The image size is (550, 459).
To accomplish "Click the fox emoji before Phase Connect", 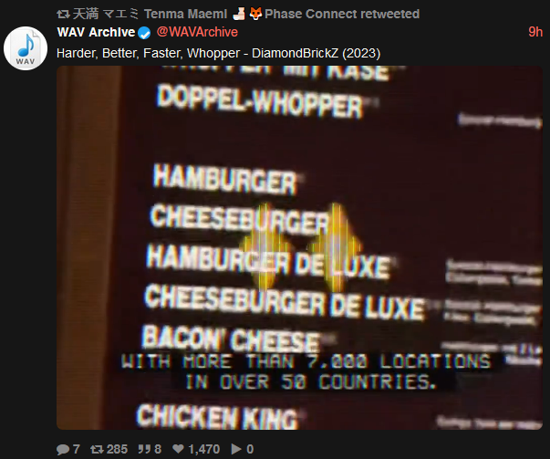I will [x=255, y=14].
